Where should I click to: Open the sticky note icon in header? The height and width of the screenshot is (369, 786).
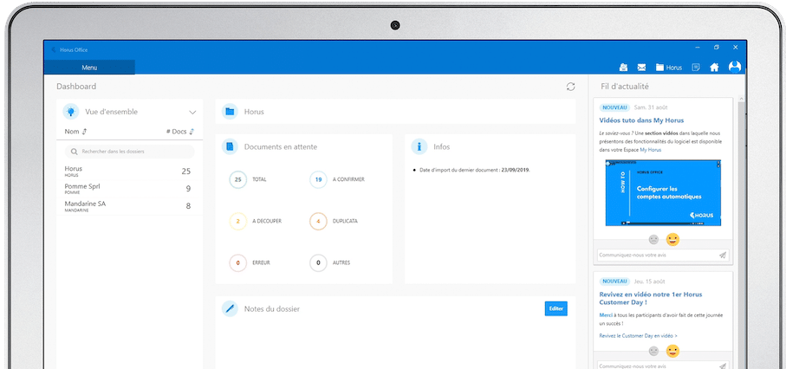click(695, 68)
